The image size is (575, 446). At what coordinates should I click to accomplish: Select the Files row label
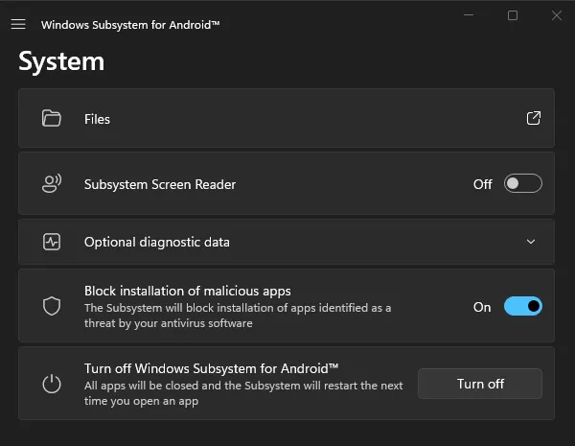tap(97, 119)
